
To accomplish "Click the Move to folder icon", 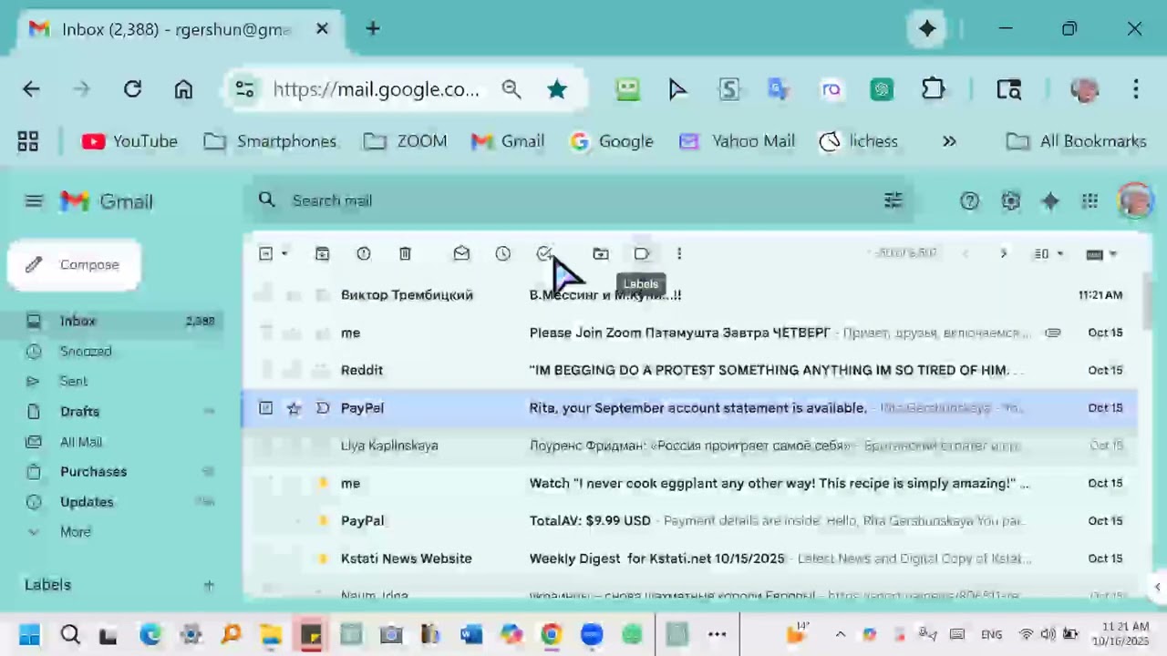I will [x=601, y=254].
